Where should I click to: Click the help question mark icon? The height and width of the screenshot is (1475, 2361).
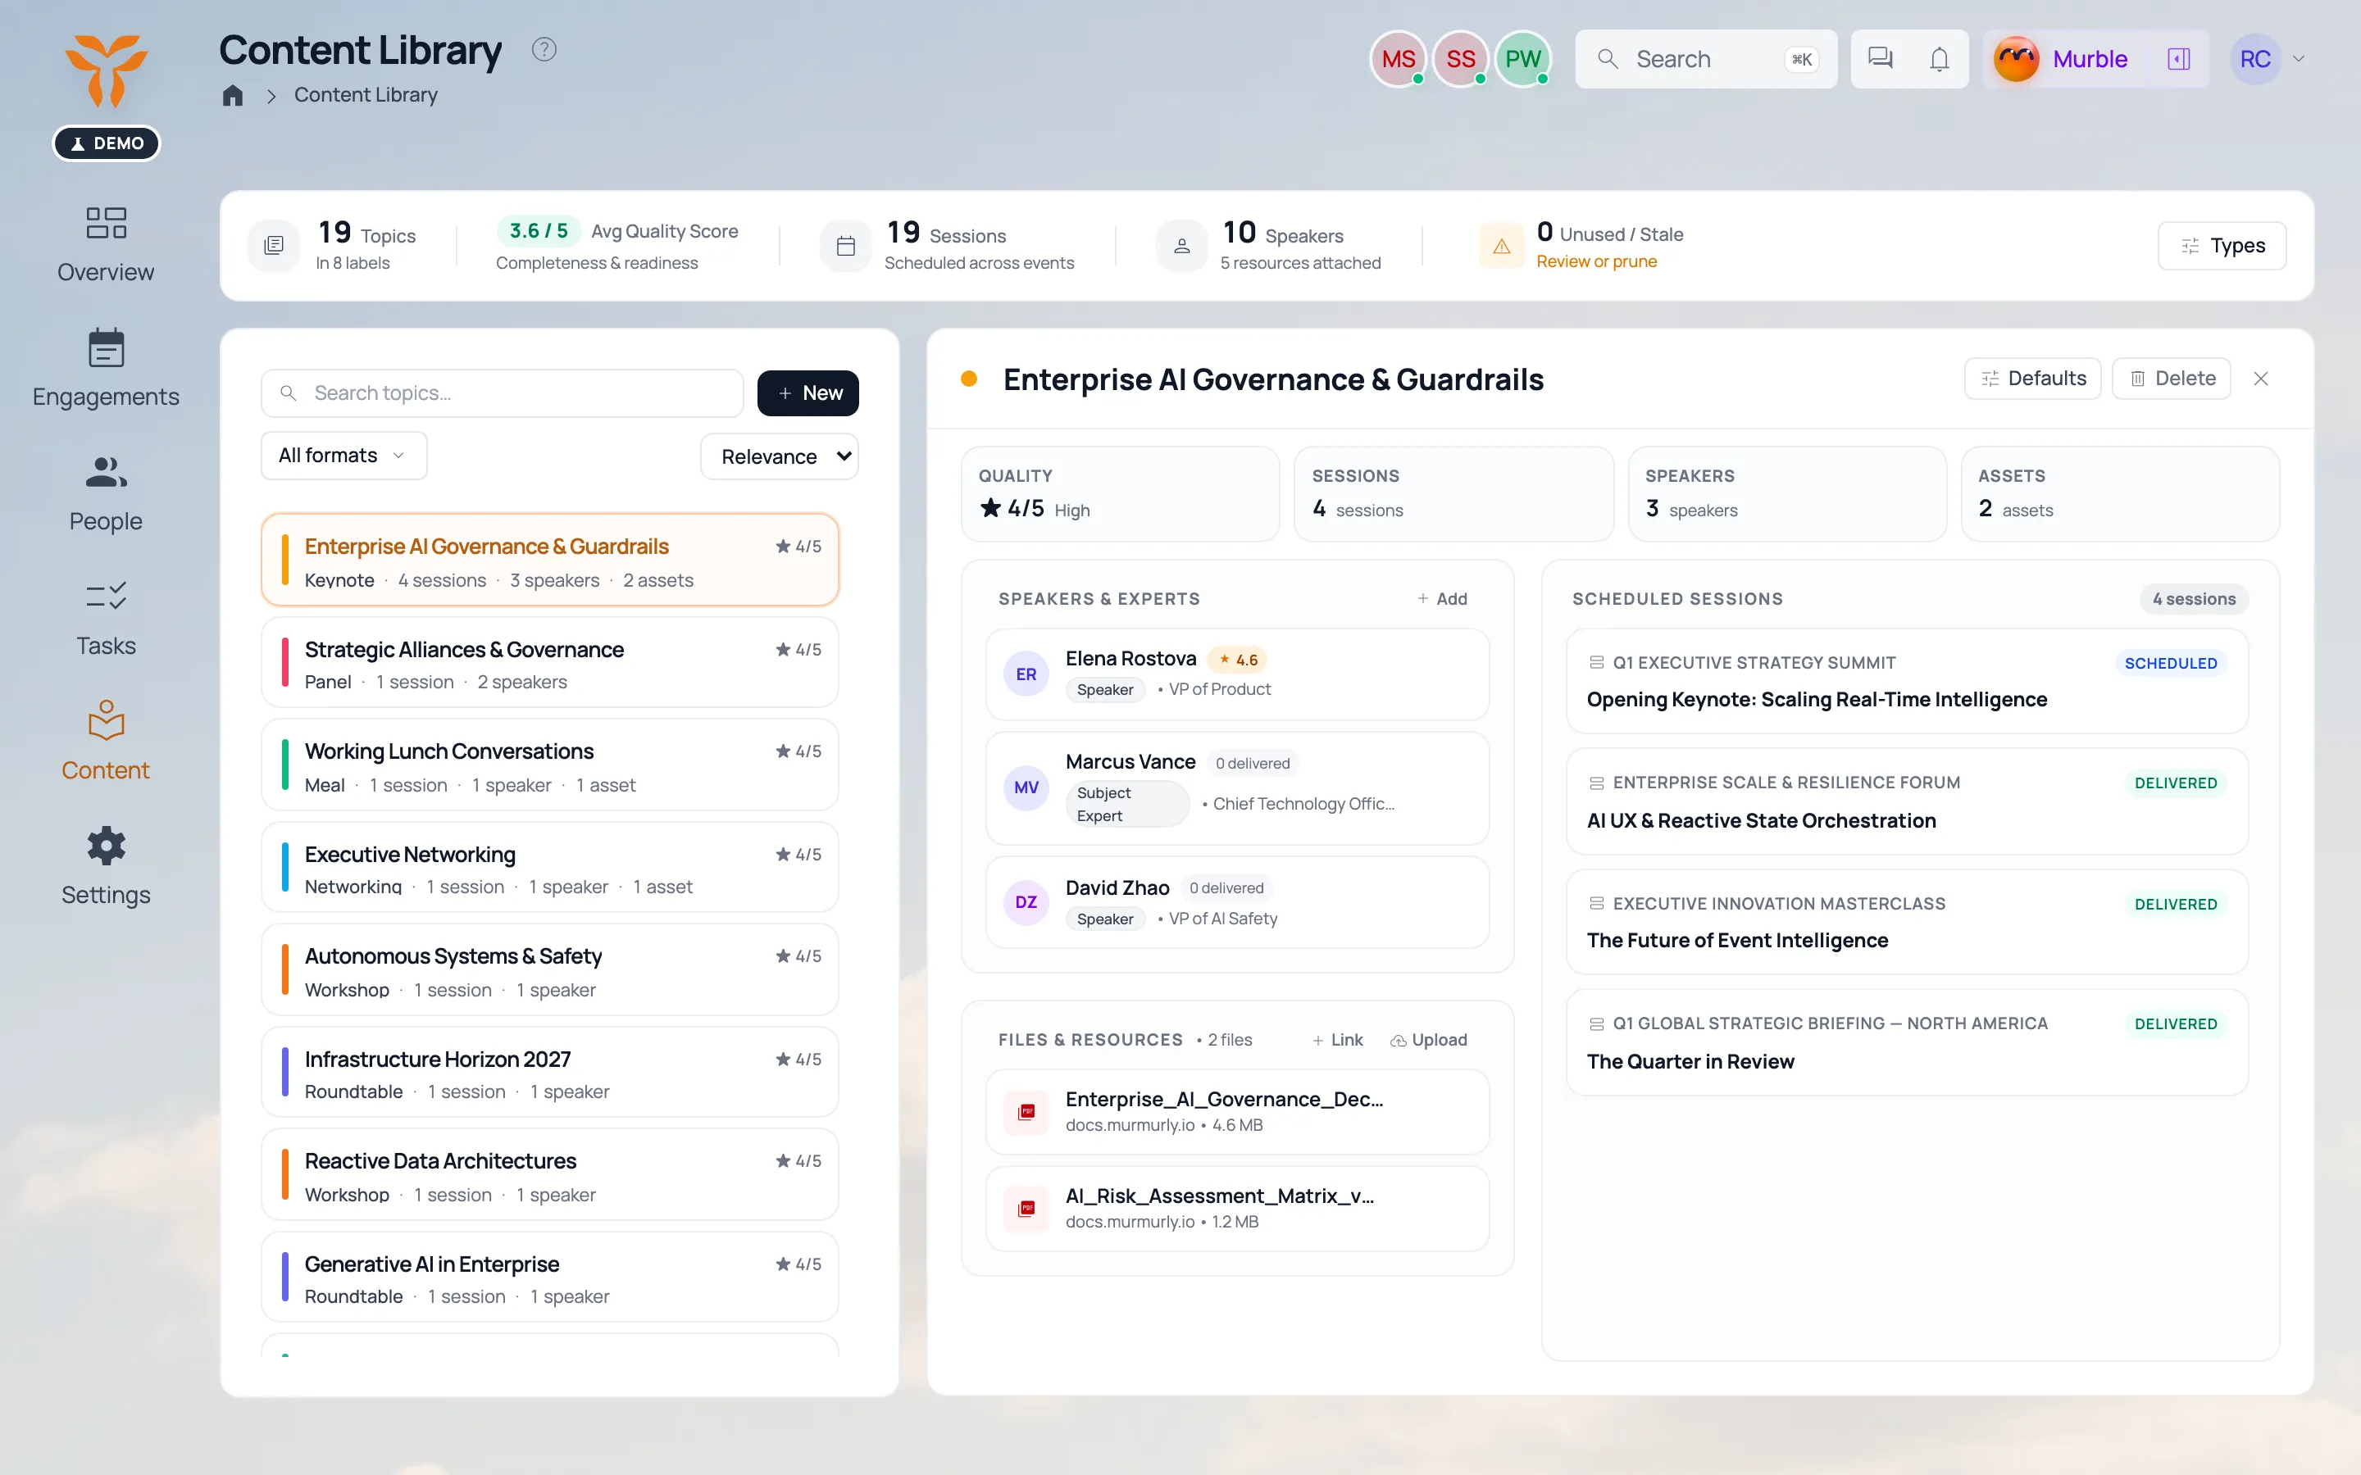click(x=544, y=50)
